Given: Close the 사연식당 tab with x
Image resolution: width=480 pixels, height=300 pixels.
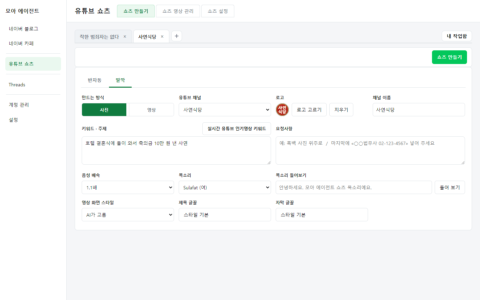Looking at the screenshot, I should tap(162, 37).
